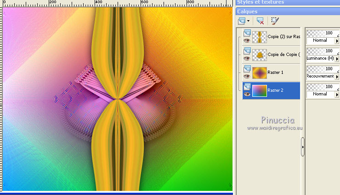Toggle the eye of Raster 2 layer
340x195 pixels.
247,95
